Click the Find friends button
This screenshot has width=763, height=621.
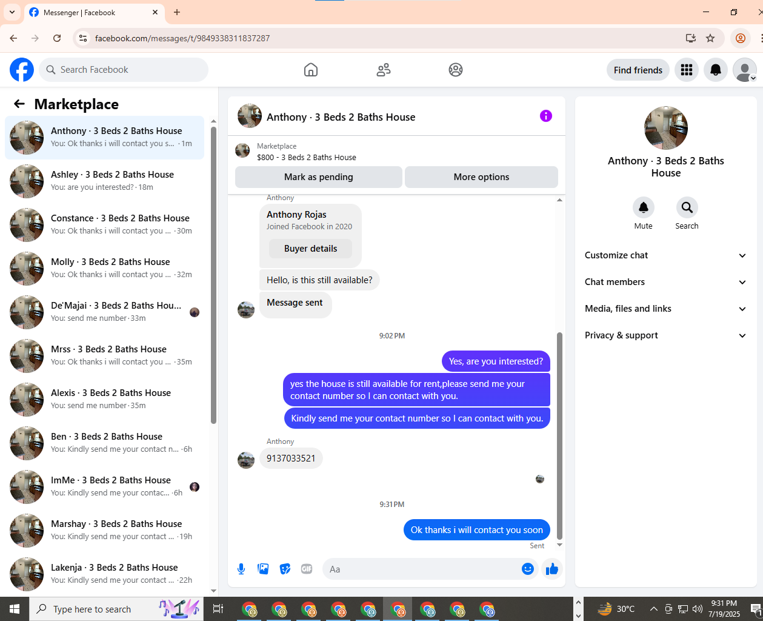coord(638,70)
